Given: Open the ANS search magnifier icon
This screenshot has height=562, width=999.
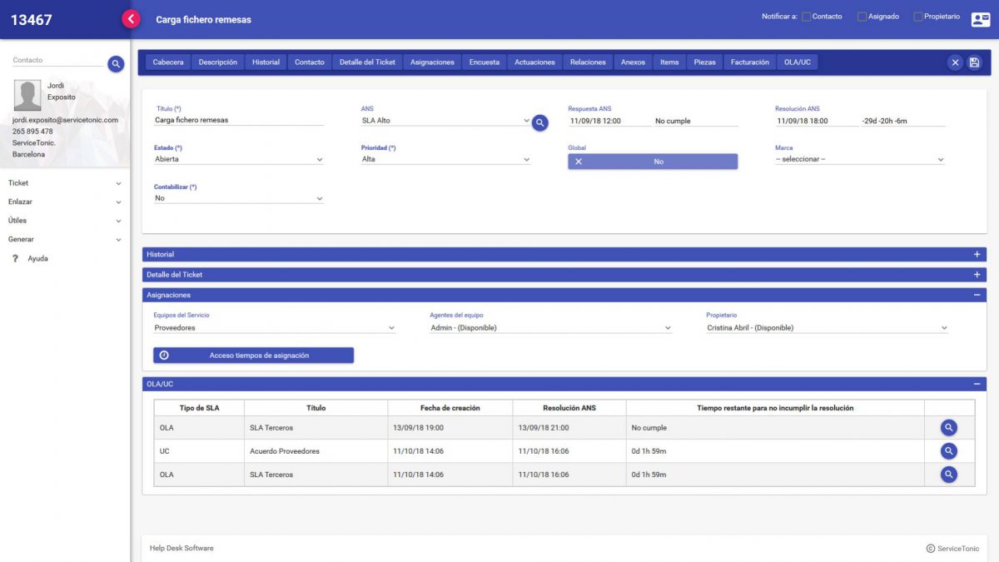Looking at the screenshot, I should pyautogui.click(x=539, y=122).
